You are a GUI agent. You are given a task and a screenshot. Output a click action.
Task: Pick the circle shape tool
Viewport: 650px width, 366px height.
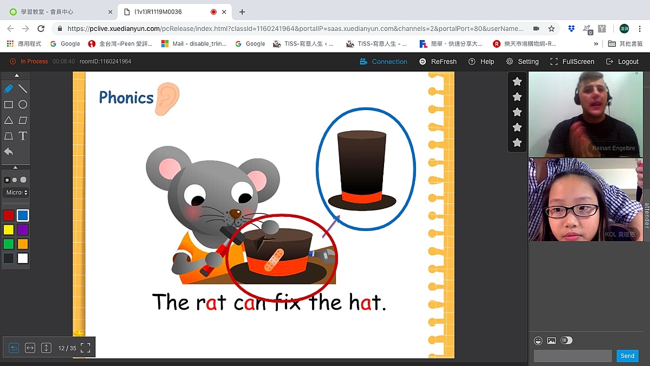[23, 105]
